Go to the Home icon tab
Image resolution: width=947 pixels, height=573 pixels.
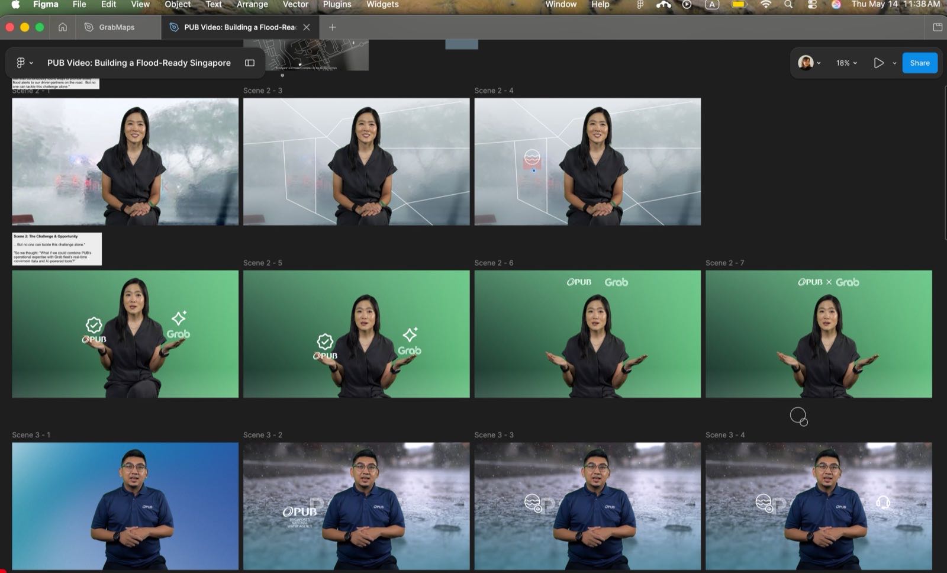[x=63, y=27]
